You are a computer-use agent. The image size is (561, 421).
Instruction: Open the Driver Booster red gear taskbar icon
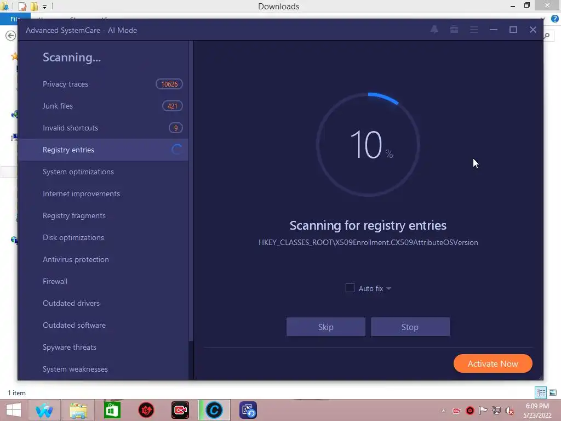146,410
